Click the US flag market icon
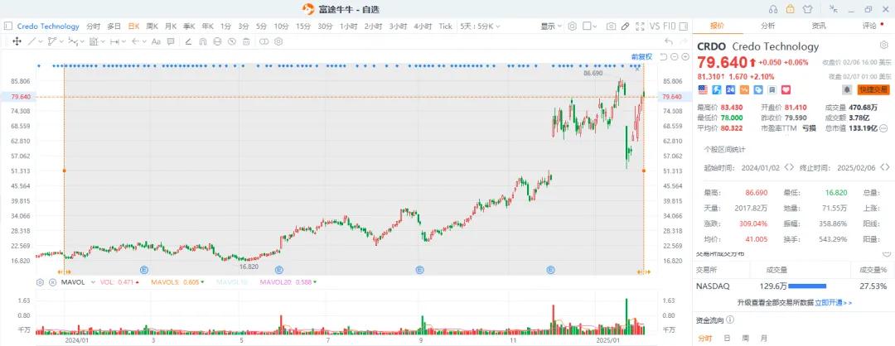This screenshot has height=346, width=895. tap(703, 89)
